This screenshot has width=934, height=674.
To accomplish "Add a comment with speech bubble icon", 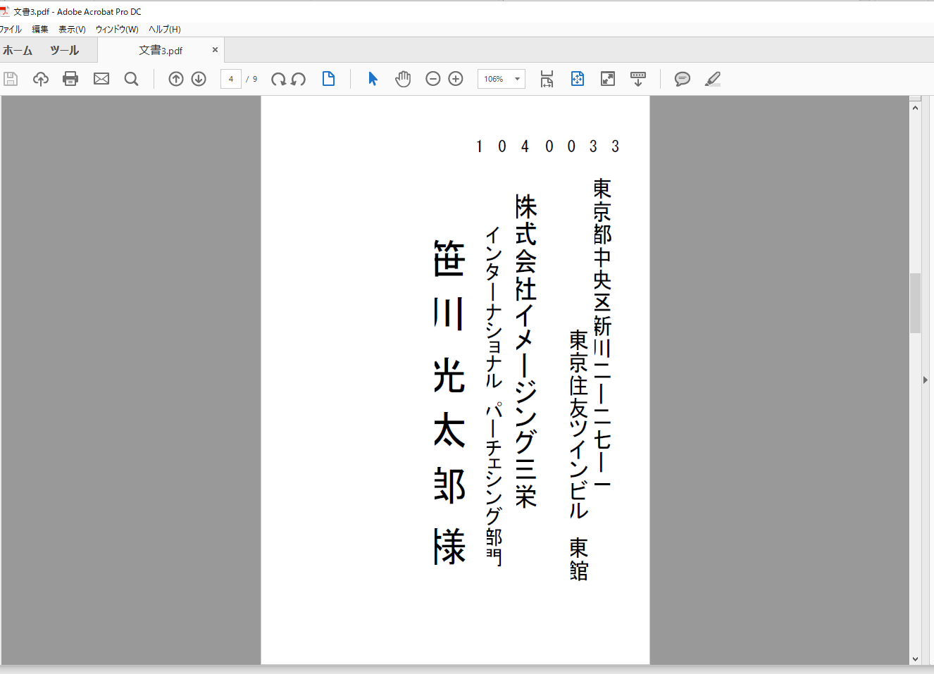I will tap(683, 79).
